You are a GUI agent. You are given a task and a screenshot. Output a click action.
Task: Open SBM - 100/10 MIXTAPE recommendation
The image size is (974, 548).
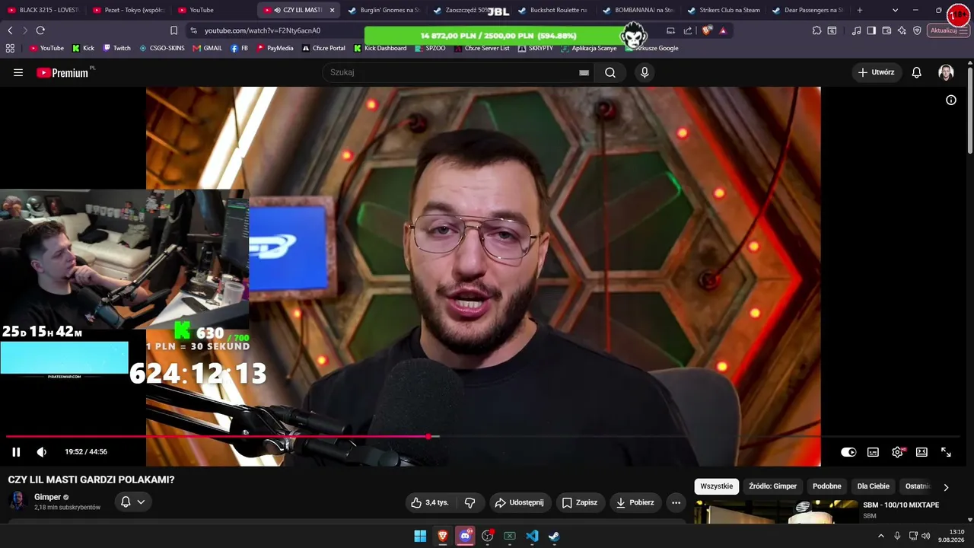click(x=901, y=505)
